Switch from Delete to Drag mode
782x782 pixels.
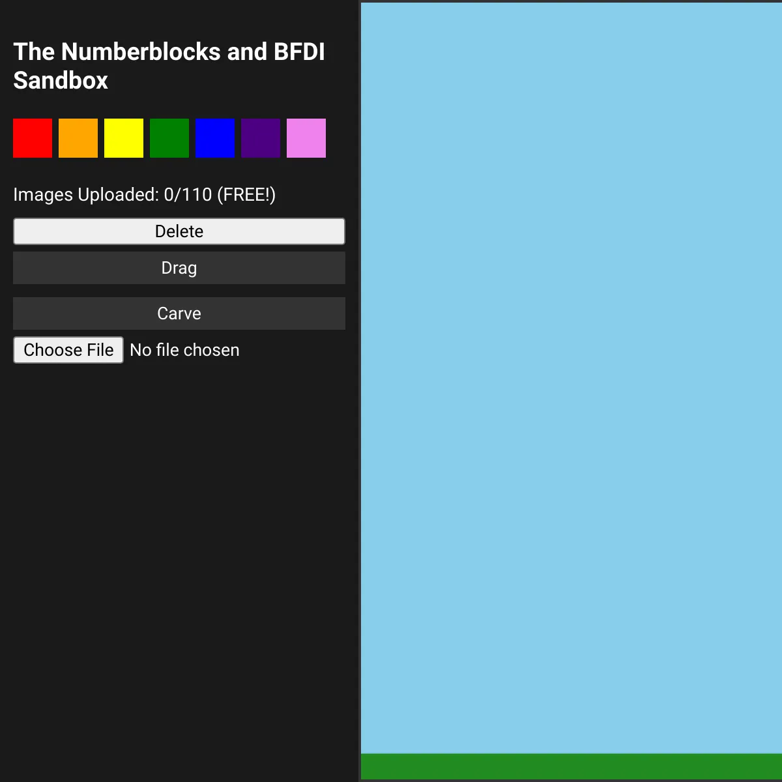[x=179, y=267]
